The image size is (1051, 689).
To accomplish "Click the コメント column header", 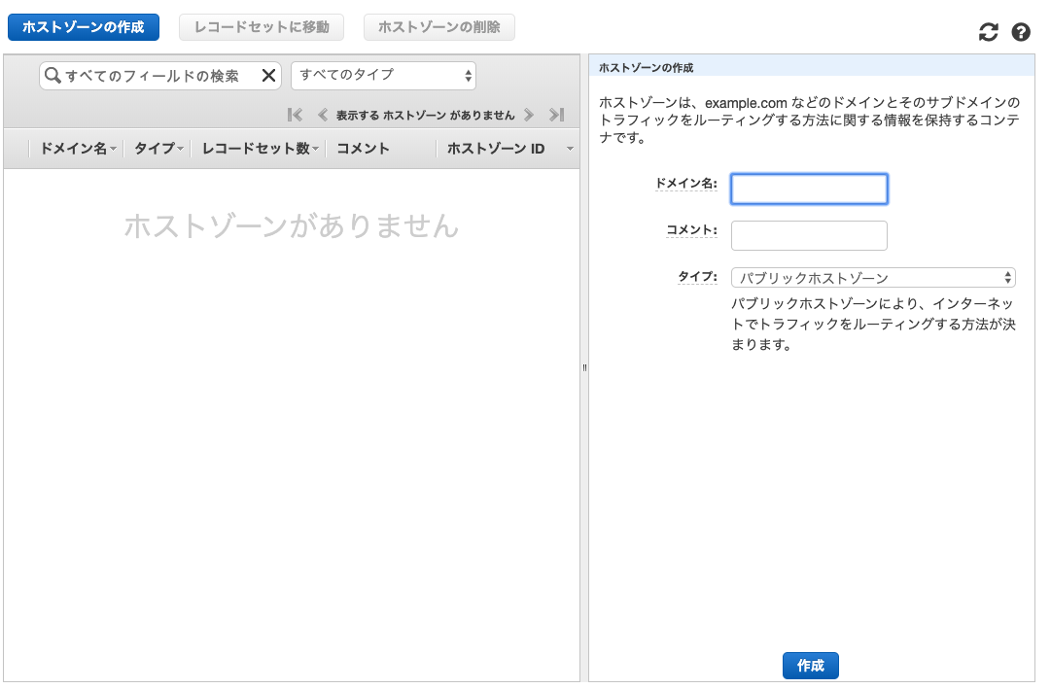I will [363, 149].
